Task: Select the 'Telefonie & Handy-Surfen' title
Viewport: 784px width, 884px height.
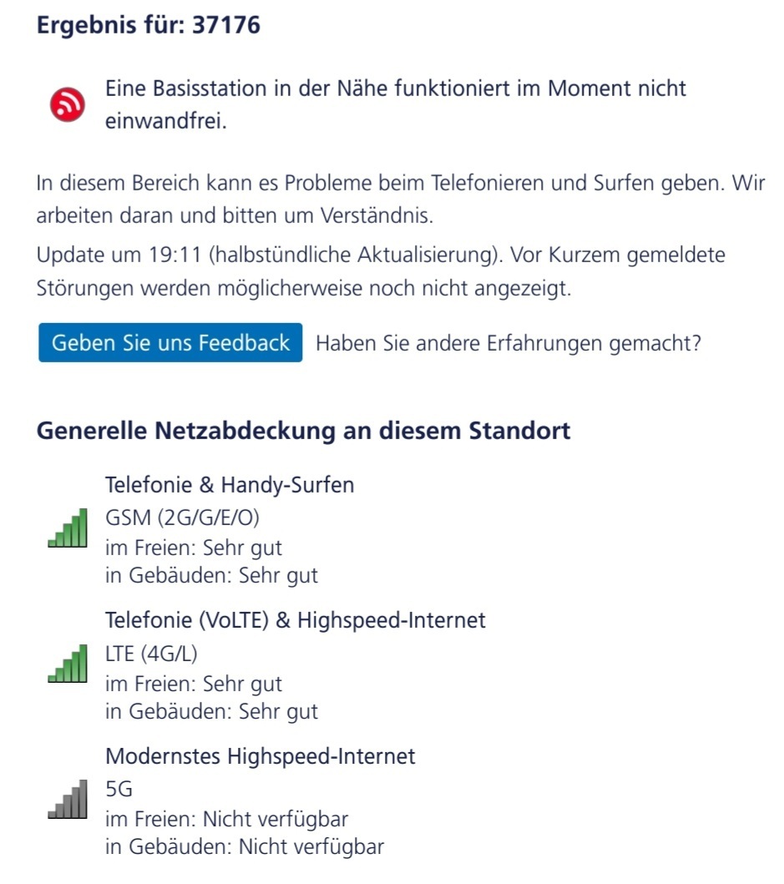Action: click(x=230, y=485)
